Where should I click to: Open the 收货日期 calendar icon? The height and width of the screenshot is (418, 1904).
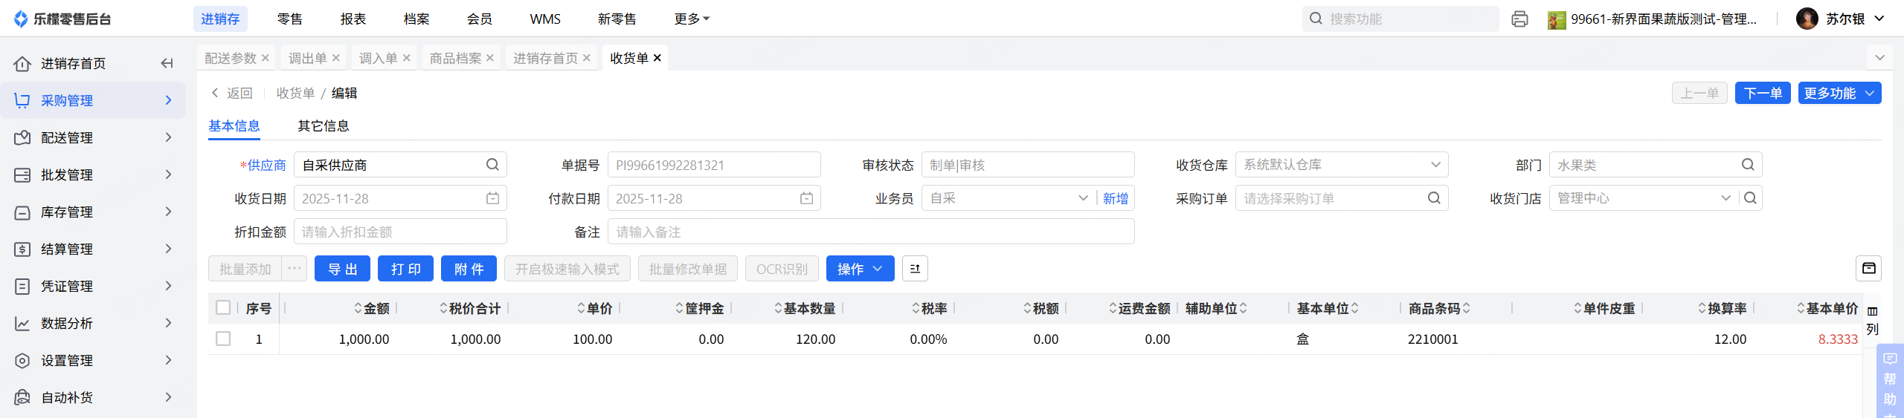pos(492,198)
